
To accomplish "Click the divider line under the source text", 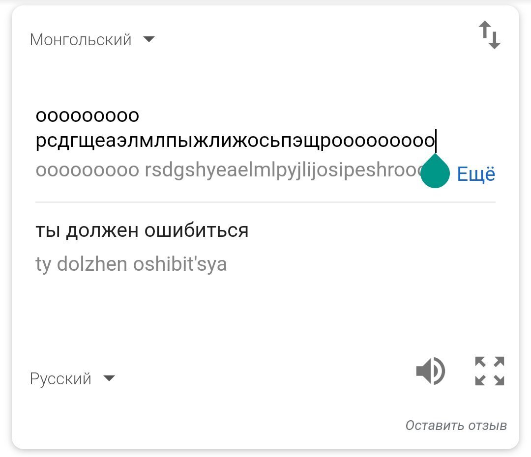I will tap(265, 202).
